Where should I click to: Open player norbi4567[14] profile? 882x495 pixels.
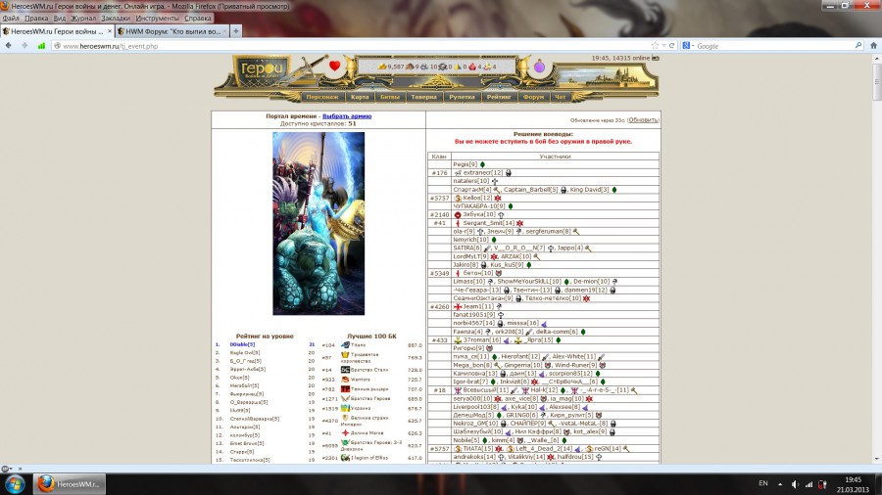(473, 323)
